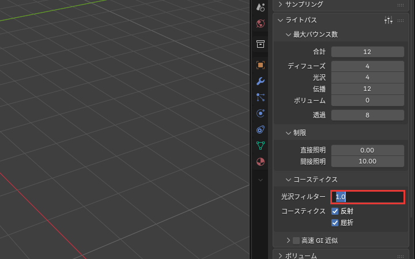Click the 間接照明 label
Viewport: 415px width, 259px height.
[x=313, y=162]
